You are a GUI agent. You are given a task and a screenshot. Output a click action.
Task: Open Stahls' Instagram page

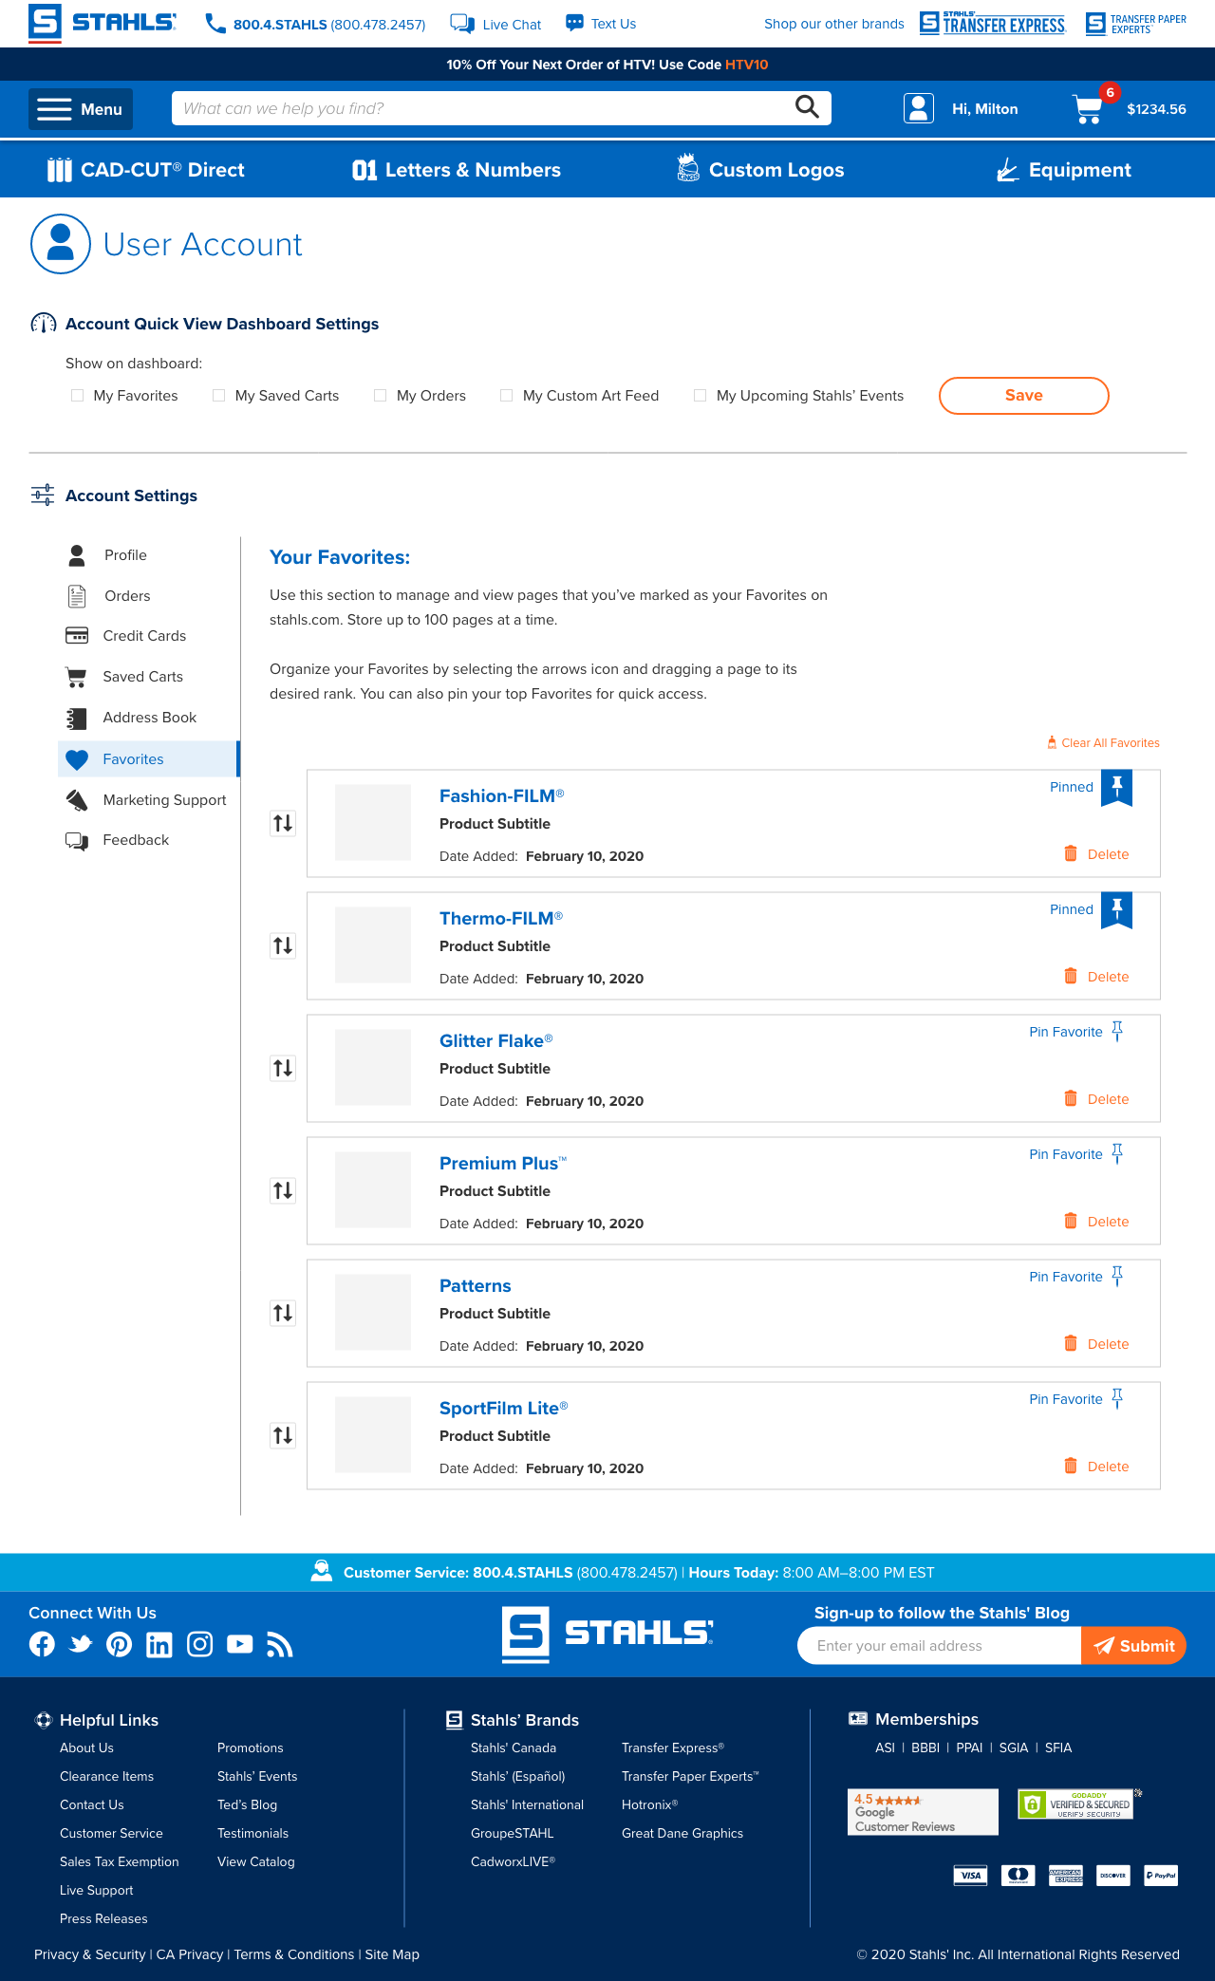[x=199, y=1644]
